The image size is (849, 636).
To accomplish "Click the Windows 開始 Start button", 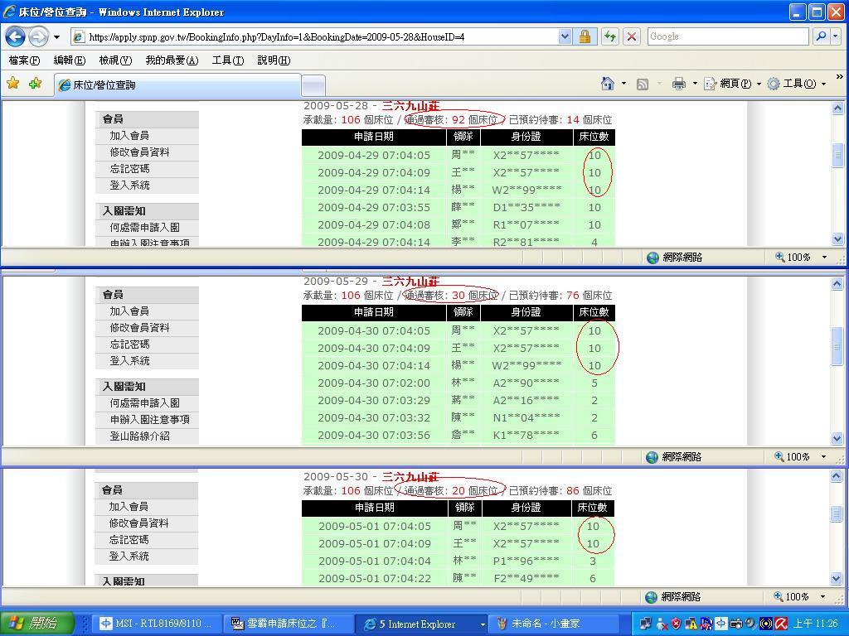I will pyautogui.click(x=38, y=624).
